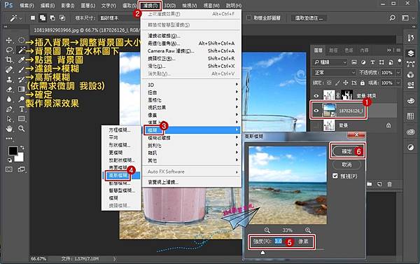
Task: Select the Gradient tool
Action: 22,89
